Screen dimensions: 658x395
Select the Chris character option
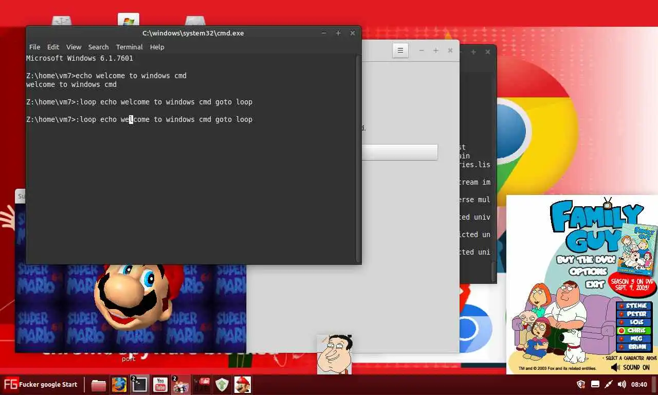[x=634, y=331]
